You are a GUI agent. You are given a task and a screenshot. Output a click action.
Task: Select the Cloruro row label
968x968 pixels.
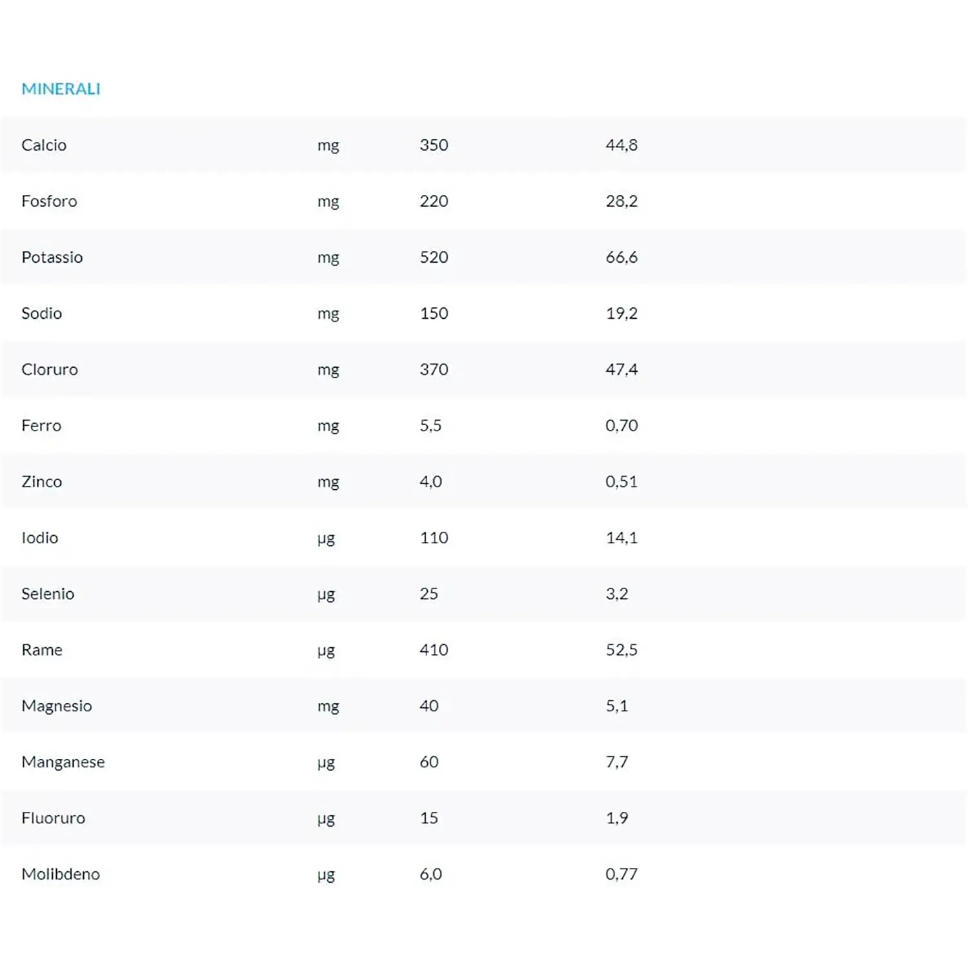(49, 370)
